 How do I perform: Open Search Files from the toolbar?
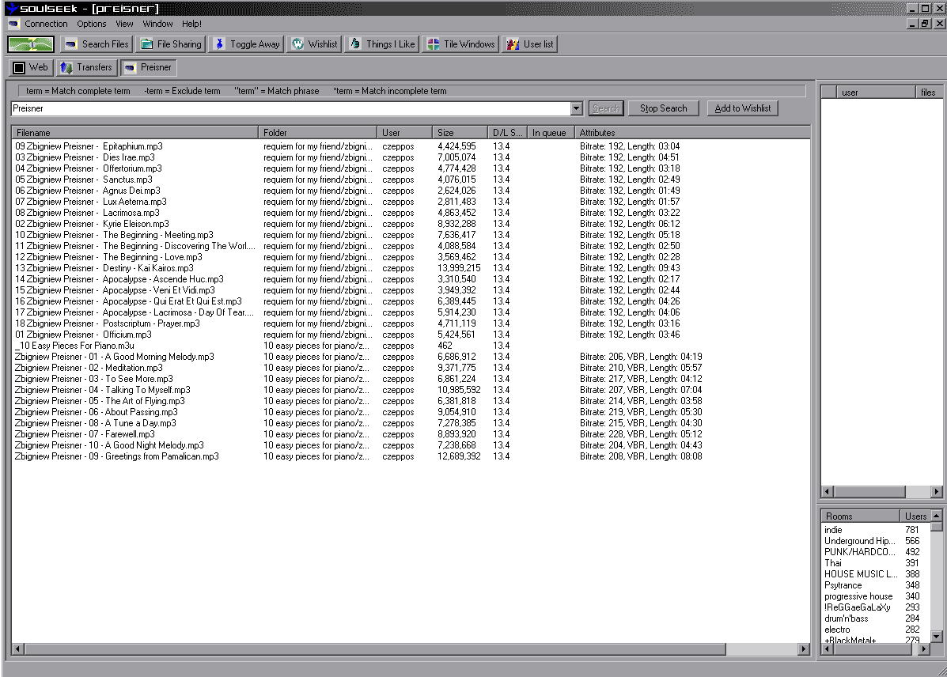pyautogui.click(x=97, y=44)
